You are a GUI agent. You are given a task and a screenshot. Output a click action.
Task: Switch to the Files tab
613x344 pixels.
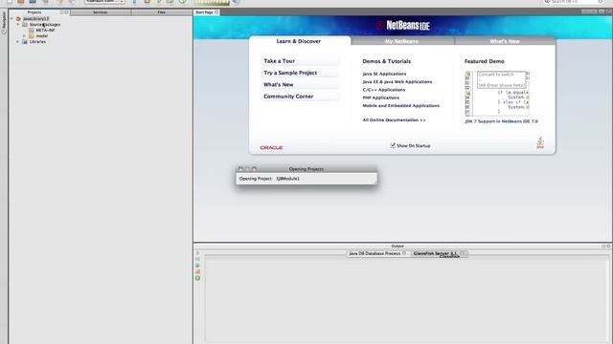point(162,12)
